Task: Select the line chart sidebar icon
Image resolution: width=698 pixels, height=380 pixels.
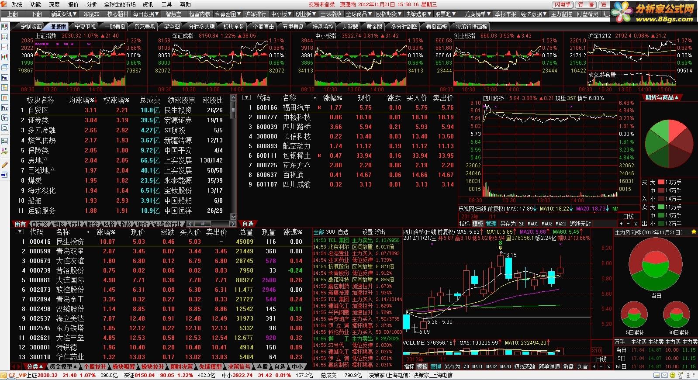Action: [5, 47]
